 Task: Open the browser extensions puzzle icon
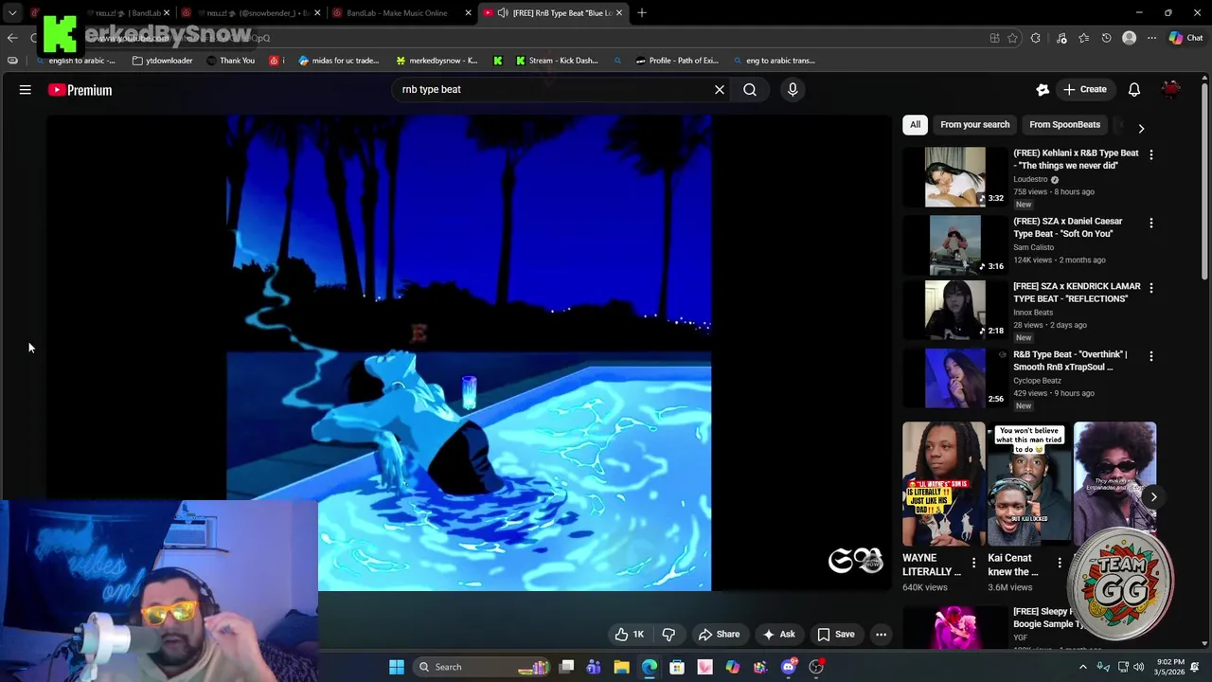point(1035,38)
